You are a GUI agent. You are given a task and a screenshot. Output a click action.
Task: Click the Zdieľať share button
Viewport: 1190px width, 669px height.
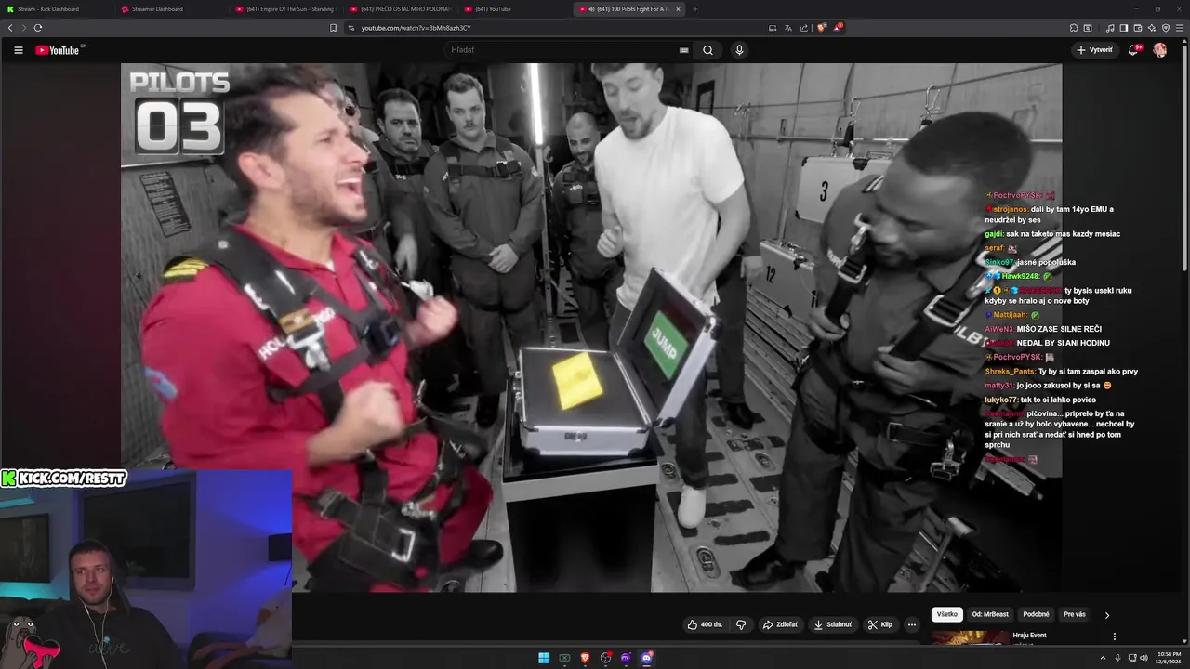[x=780, y=624]
